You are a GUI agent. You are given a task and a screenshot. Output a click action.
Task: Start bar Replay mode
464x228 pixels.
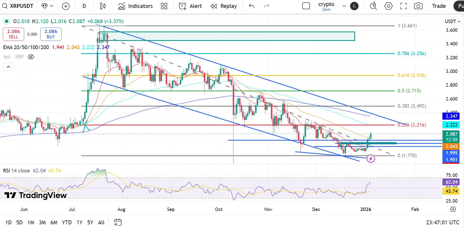point(224,6)
